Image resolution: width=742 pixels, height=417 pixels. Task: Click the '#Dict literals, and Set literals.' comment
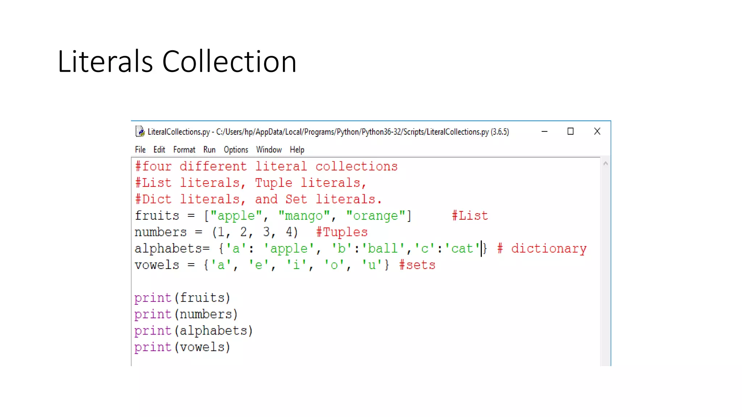(258, 199)
